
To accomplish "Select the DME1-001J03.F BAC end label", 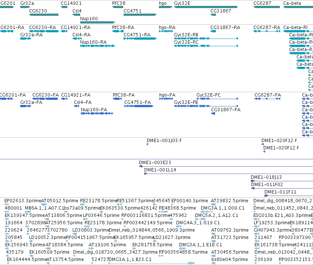I will click(x=164, y=141).
